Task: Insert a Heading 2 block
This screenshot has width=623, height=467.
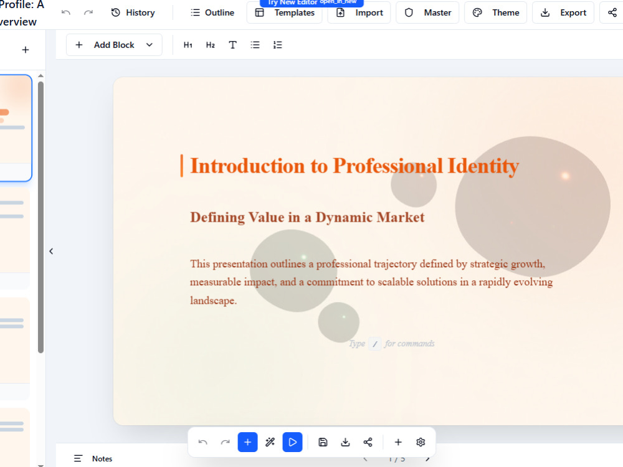Action: 210,45
